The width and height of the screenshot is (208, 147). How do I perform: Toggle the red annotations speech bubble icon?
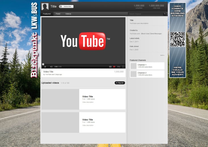coord(114,67)
